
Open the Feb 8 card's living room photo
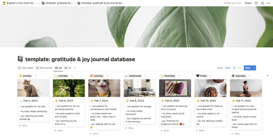tap(140, 88)
